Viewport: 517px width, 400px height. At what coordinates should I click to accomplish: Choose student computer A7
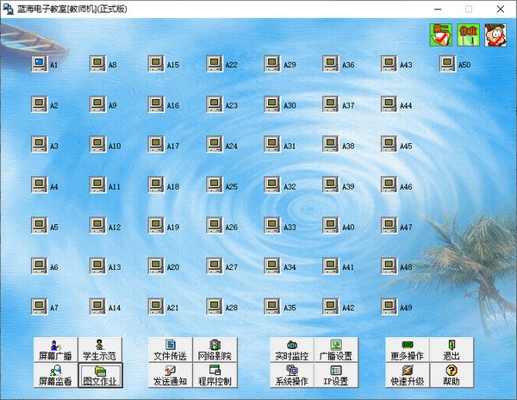[39, 307]
